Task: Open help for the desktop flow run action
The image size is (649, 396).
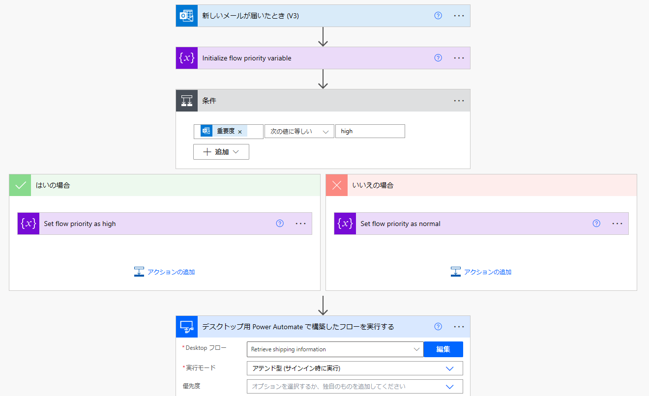Action: (438, 327)
